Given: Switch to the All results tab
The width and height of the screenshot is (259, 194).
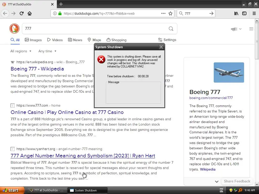Looking at the screenshot, I should 15,40.
